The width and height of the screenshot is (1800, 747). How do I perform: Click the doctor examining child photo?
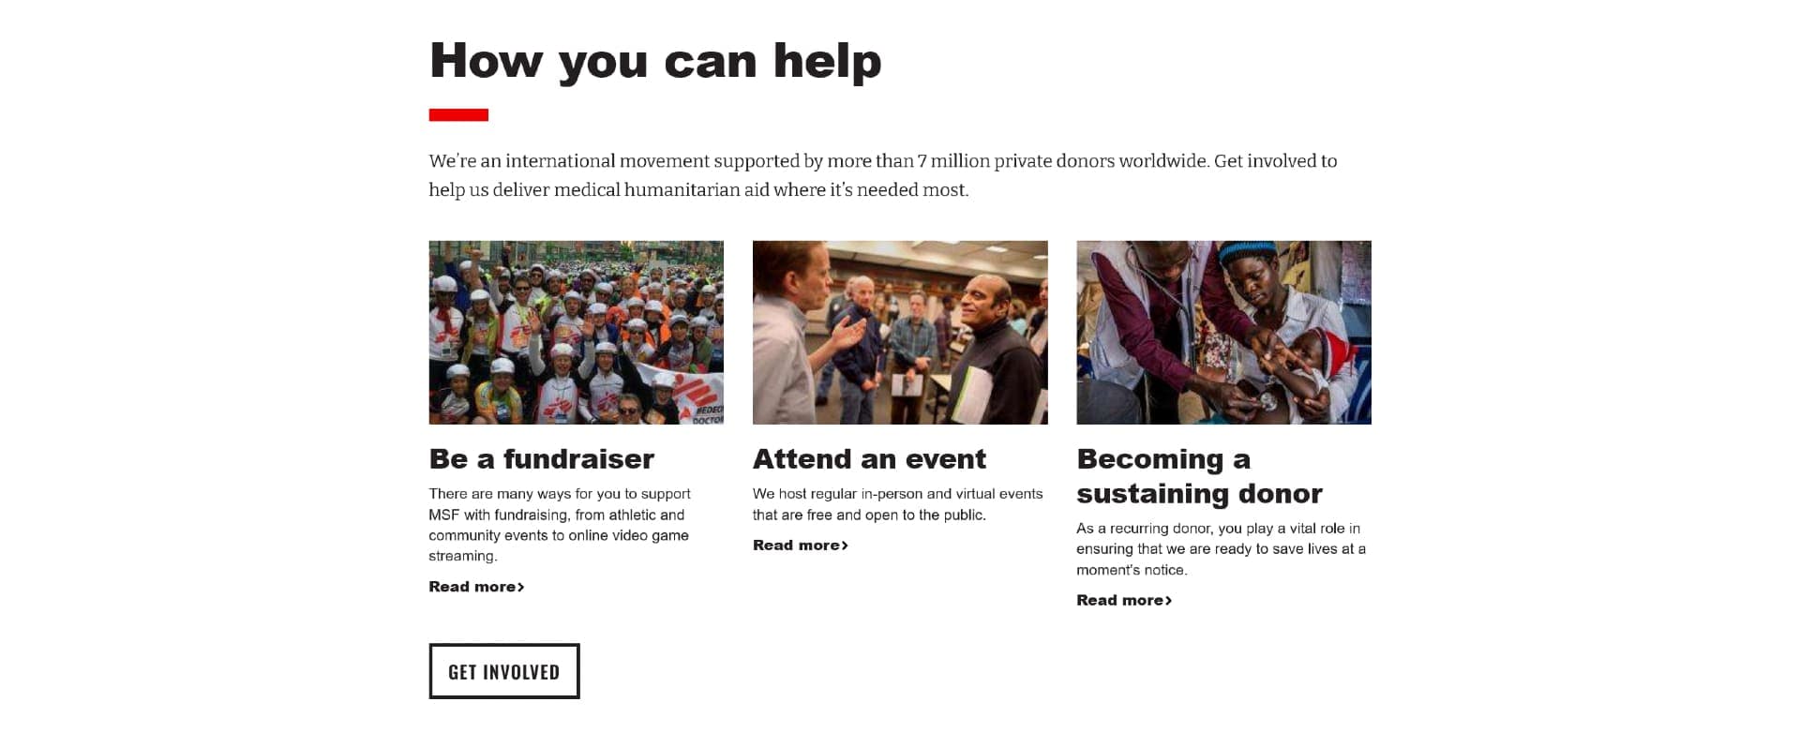pos(1222,332)
